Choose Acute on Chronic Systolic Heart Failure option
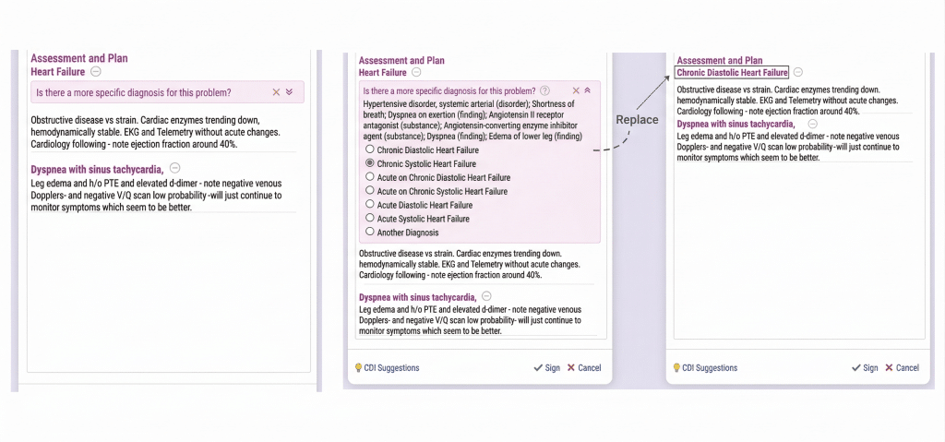The height and width of the screenshot is (442, 945). click(x=371, y=191)
